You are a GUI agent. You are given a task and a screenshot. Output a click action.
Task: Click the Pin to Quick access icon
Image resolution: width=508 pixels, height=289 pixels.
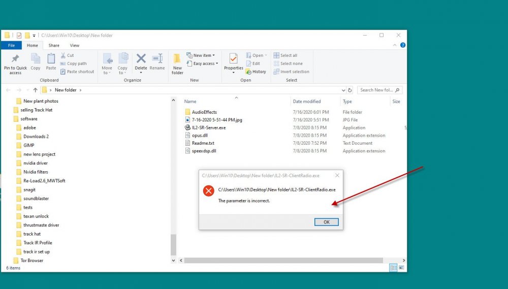[15, 59]
